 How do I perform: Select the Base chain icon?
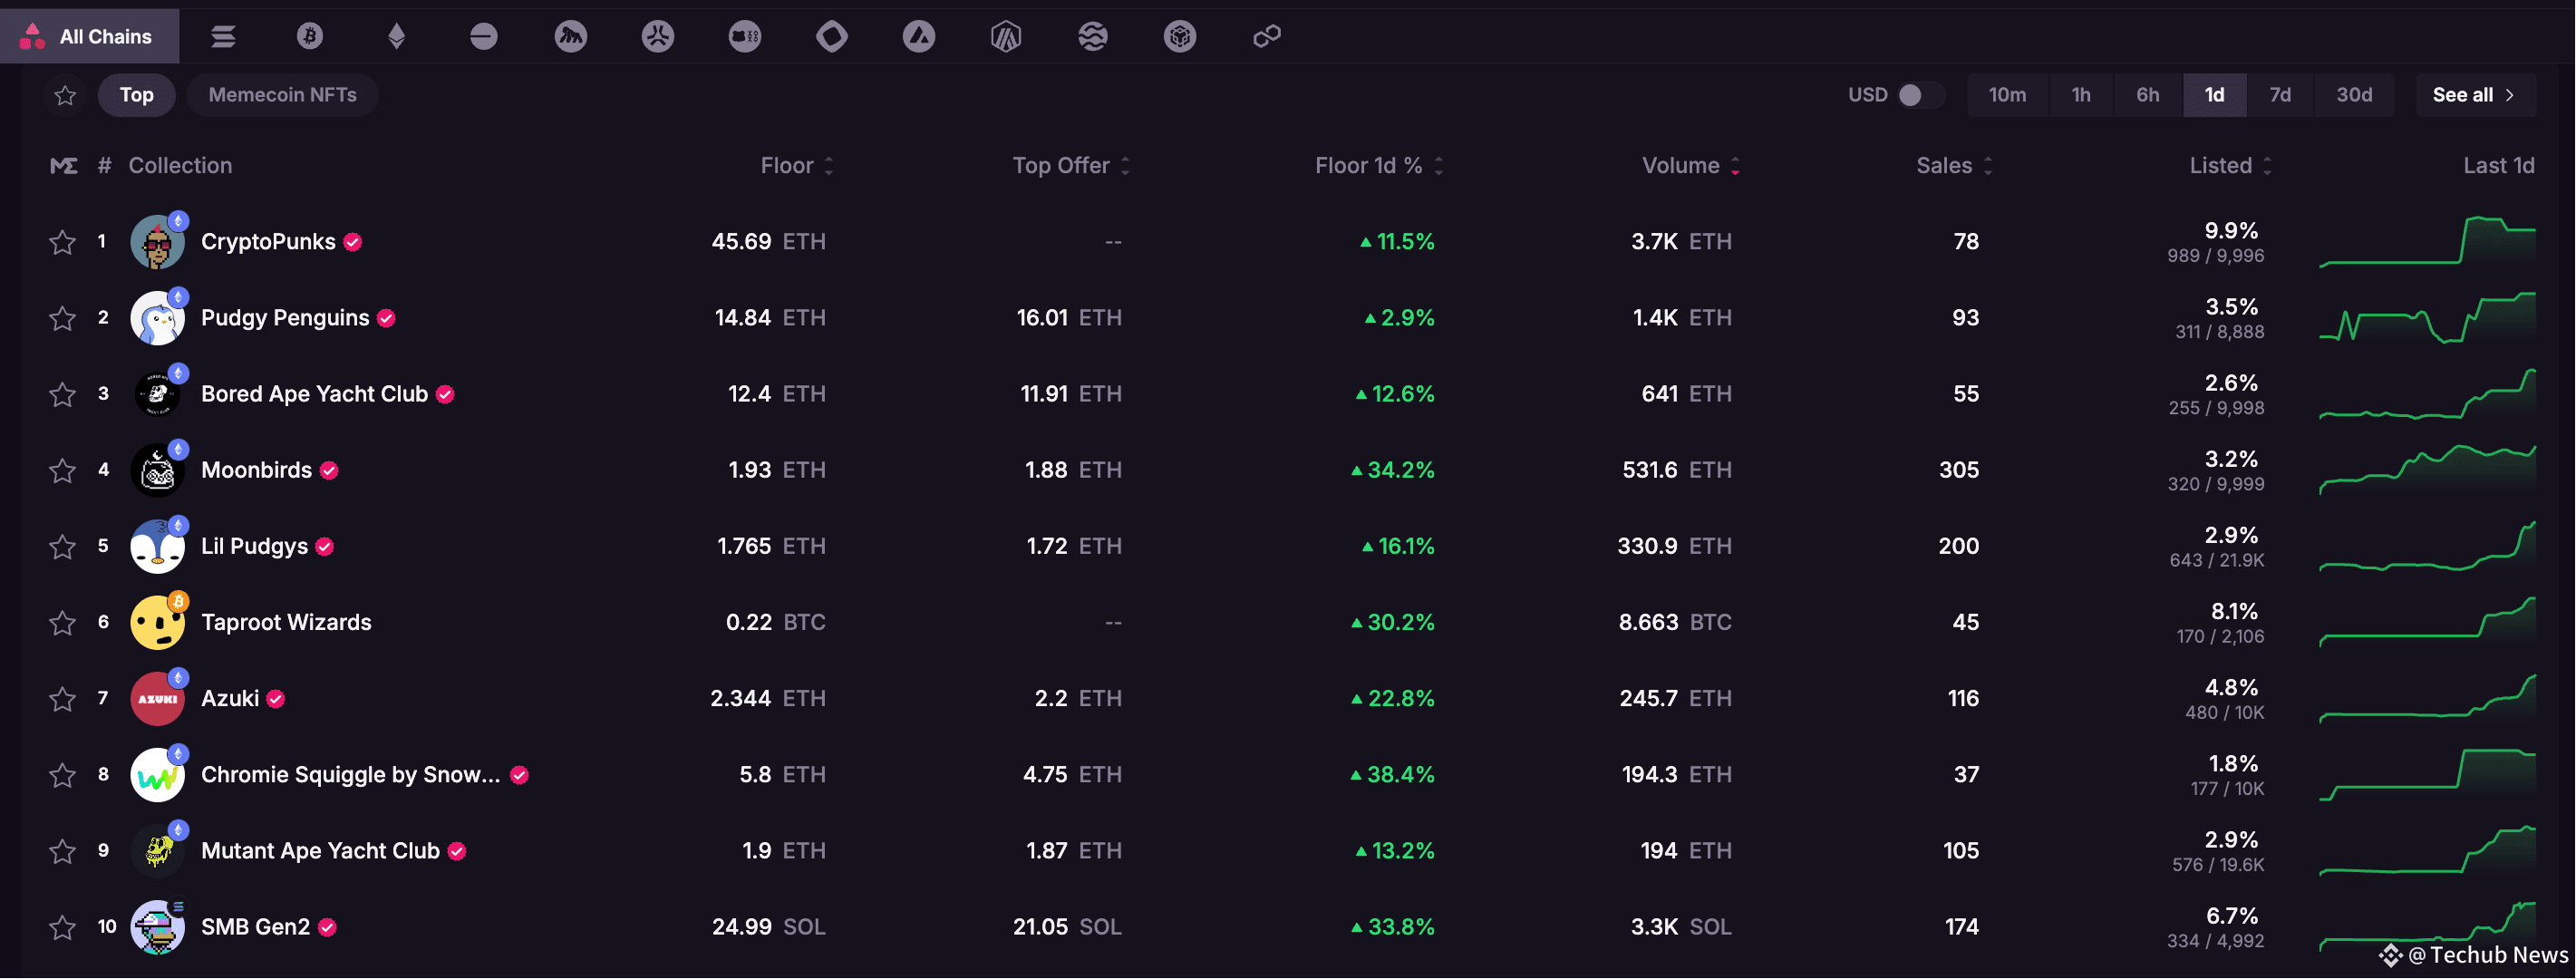[x=484, y=37]
